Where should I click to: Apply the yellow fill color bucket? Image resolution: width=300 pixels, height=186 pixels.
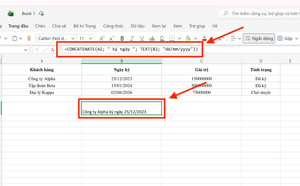coord(188,38)
